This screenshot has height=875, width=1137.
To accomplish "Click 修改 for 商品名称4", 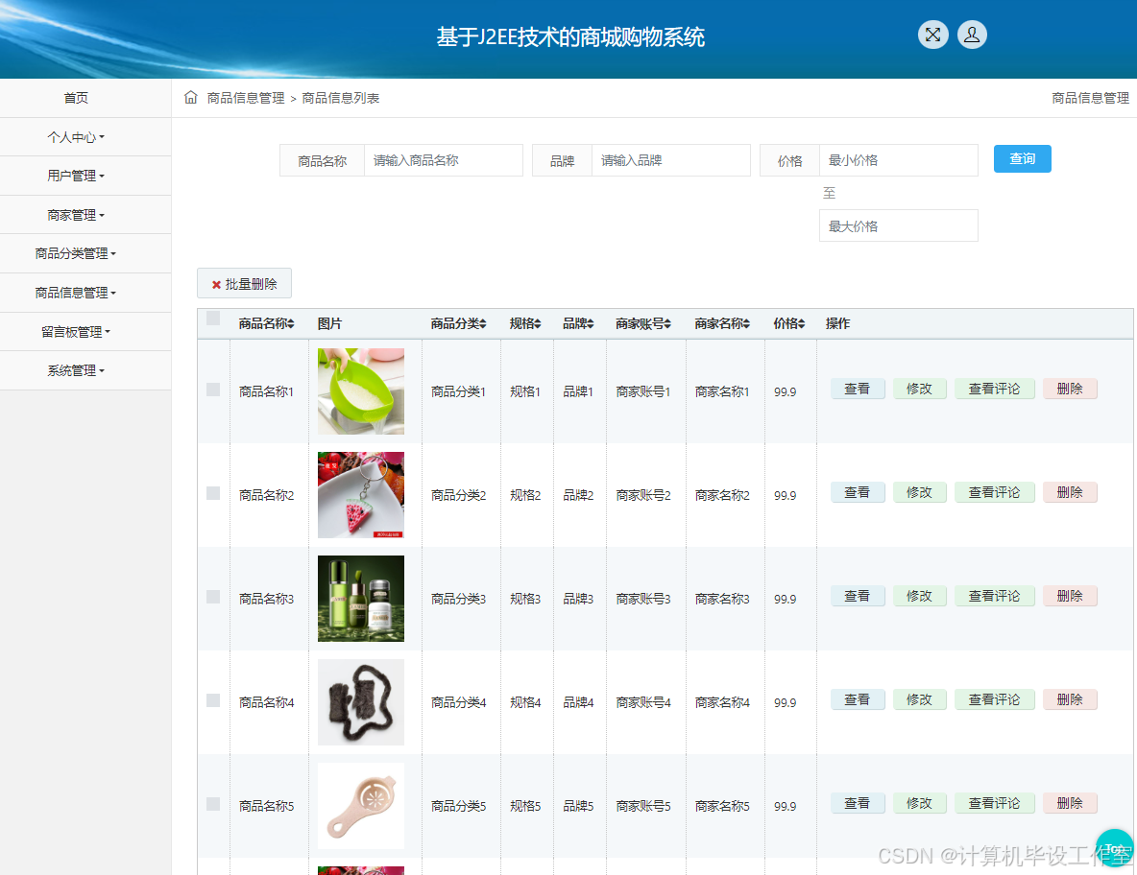I will point(919,699).
